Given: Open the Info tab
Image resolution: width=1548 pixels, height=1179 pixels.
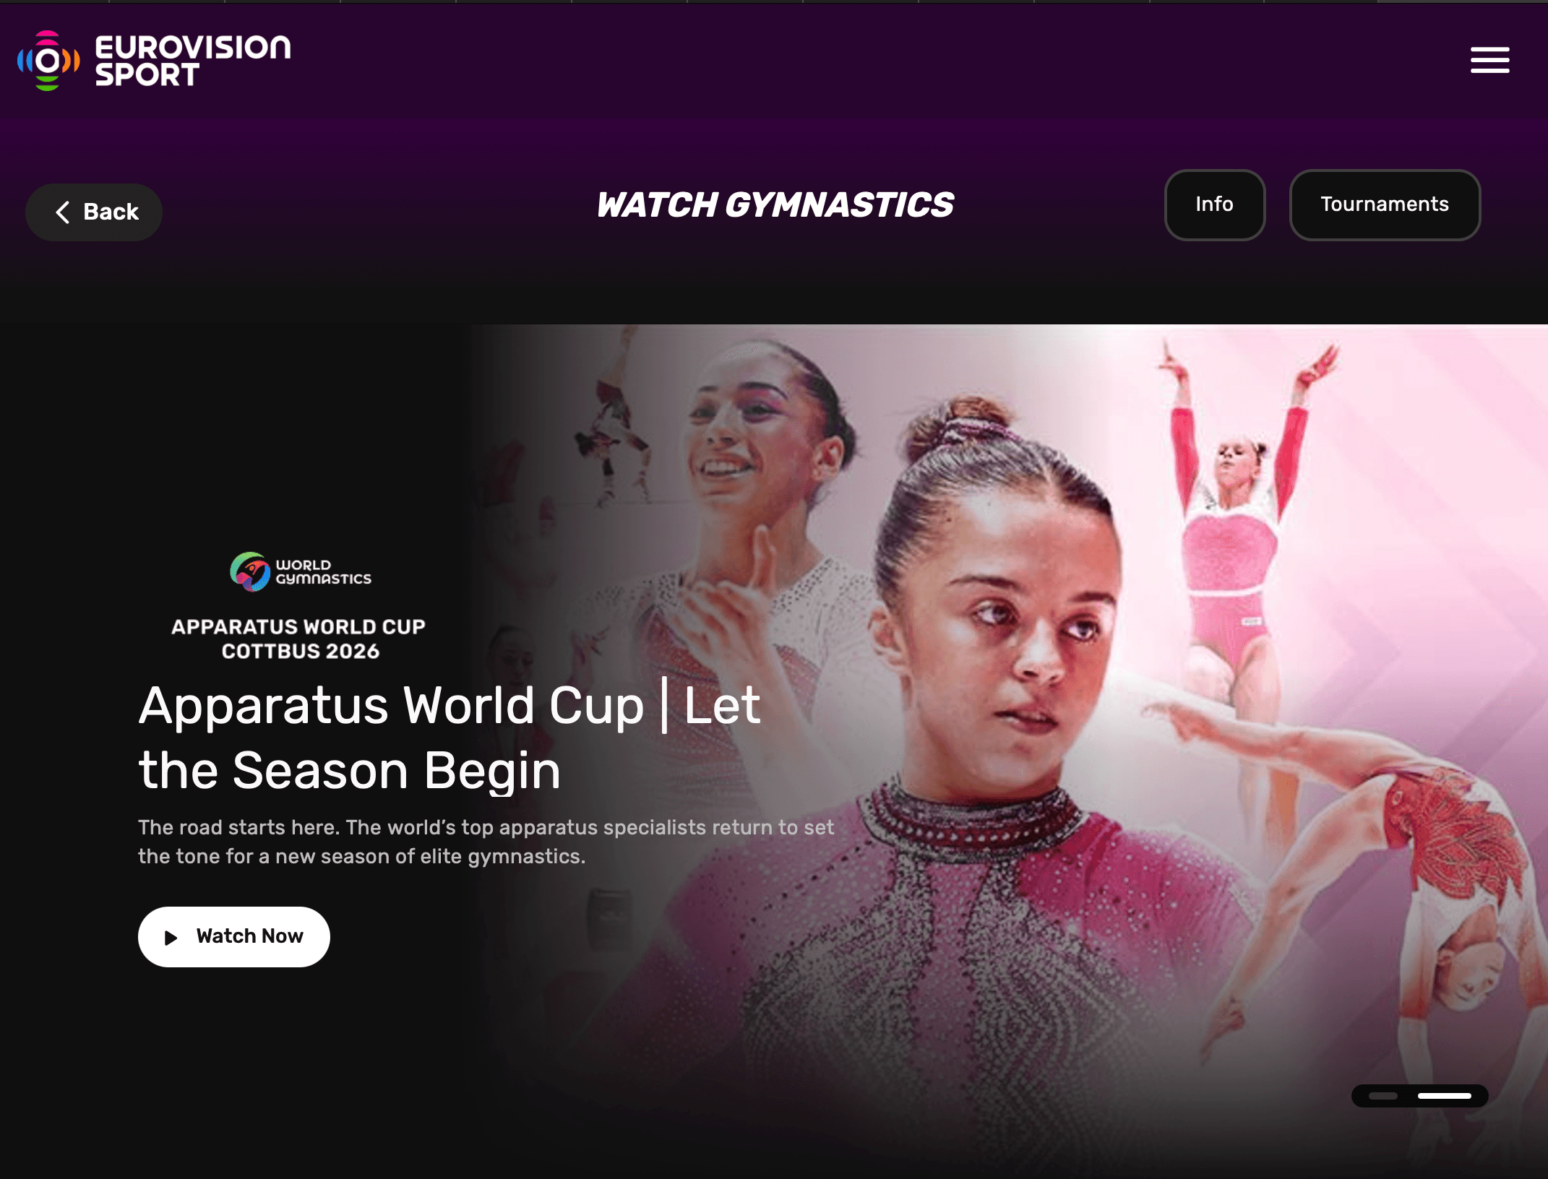Looking at the screenshot, I should (x=1214, y=204).
